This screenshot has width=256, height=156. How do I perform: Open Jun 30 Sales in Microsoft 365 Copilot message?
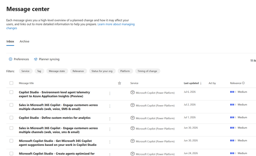point(58,130)
